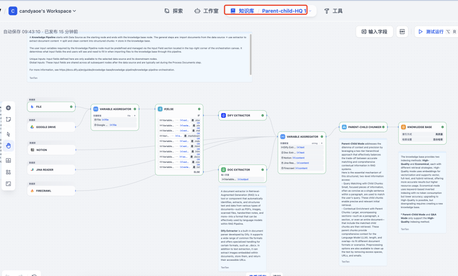Image resolution: width=458 pixels, height=276 pixels.
Task: Toggle canvas maximize icon
Action: [x=8, y=184]
